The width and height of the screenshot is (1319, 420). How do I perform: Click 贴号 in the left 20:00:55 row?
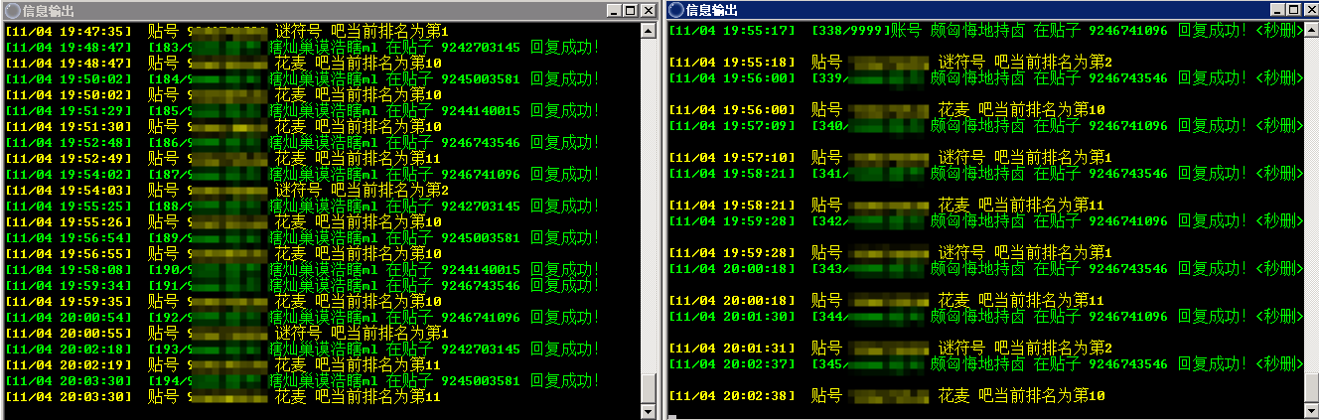point(163,334)
